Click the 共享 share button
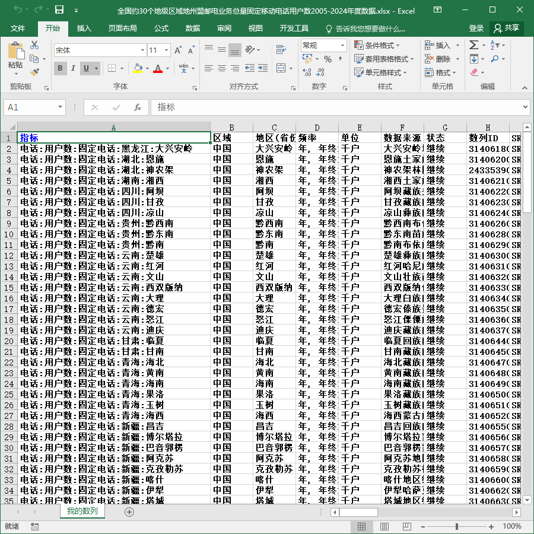The image size is (534, 534). click(x=507, y=28)
